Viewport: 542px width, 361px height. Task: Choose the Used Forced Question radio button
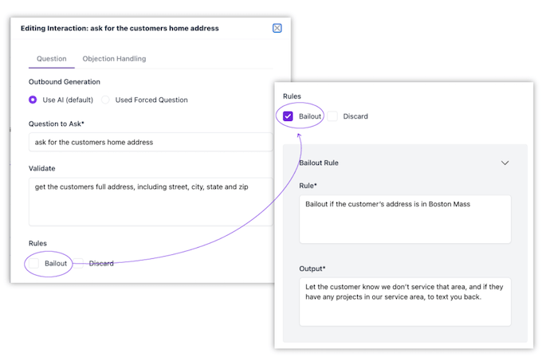coord(105,100)
